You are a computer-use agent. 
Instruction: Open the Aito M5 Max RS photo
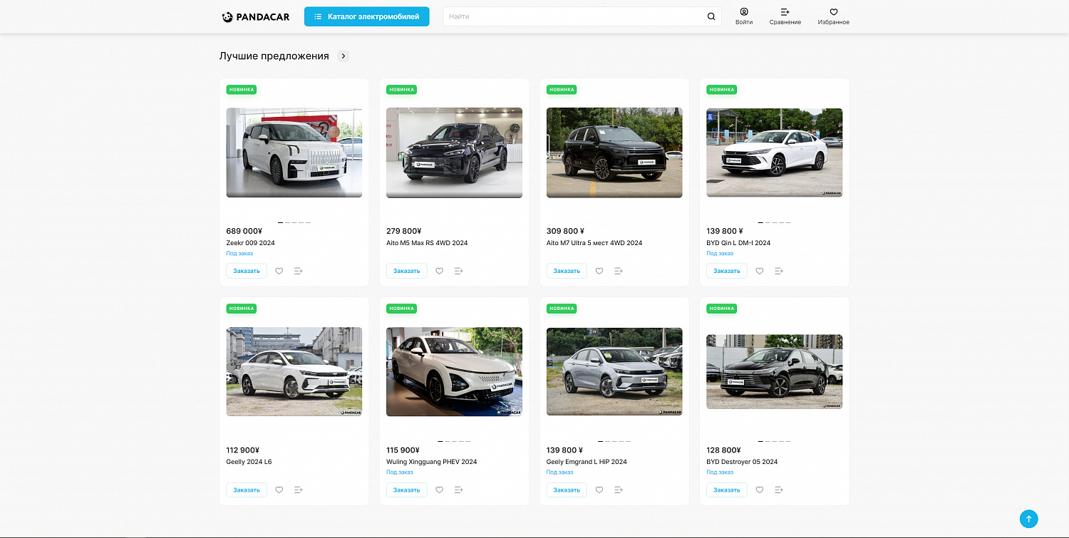[x=454, y=152]
